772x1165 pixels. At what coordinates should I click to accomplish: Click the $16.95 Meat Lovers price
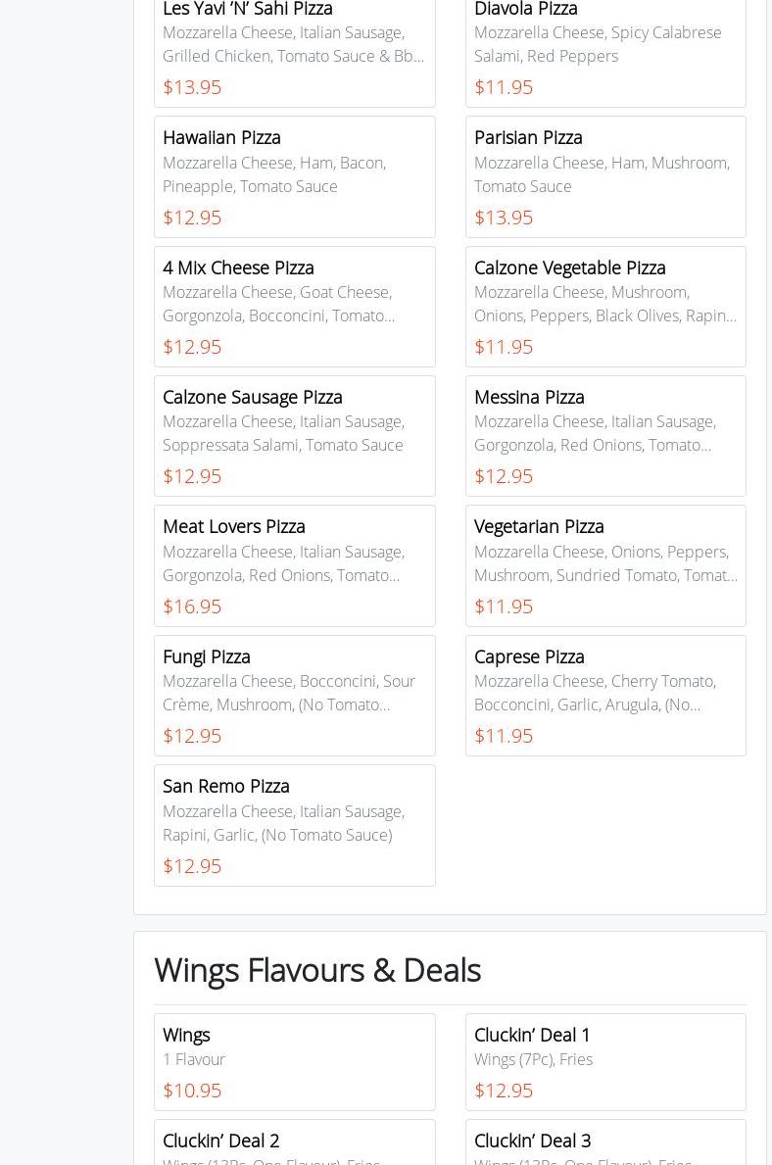click(x=192, y=607)
